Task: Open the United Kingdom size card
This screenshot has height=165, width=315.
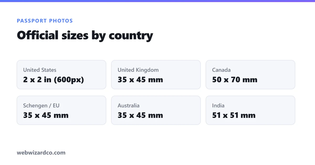Action: coord(156,75)
